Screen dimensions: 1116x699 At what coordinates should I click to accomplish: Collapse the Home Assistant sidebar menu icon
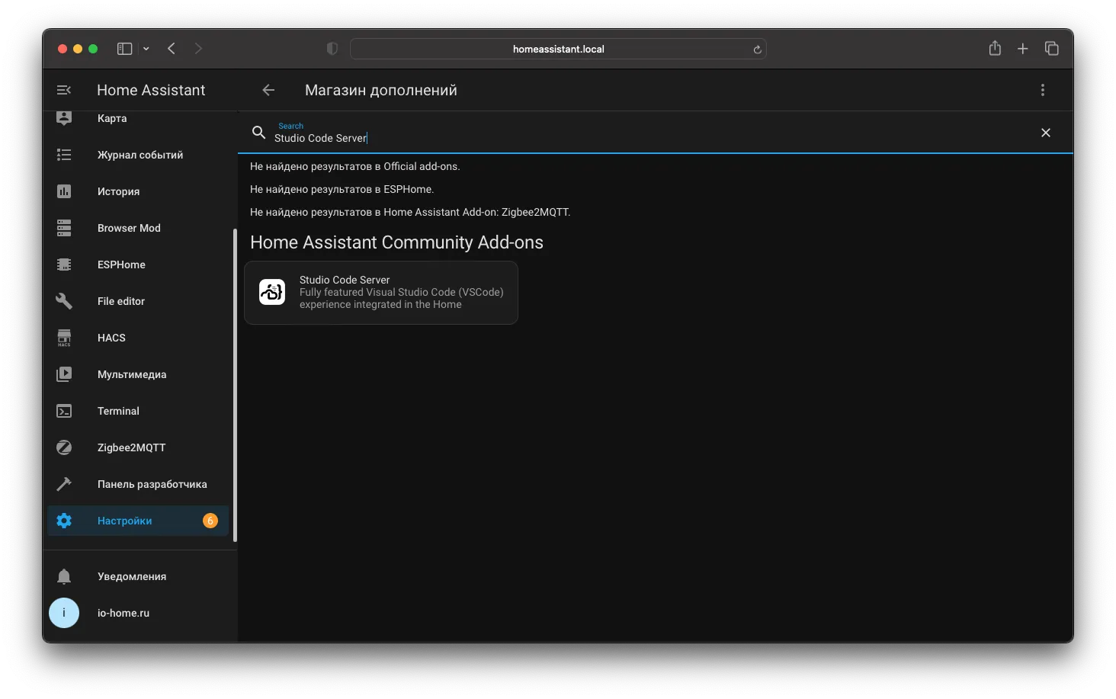64,90
